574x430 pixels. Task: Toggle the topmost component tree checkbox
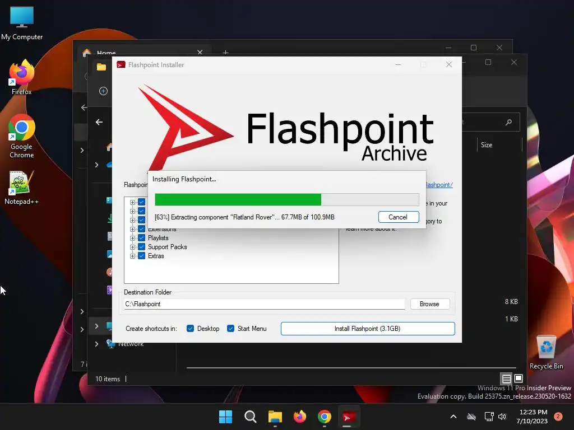pyautogui.click(x=142, y=202)
